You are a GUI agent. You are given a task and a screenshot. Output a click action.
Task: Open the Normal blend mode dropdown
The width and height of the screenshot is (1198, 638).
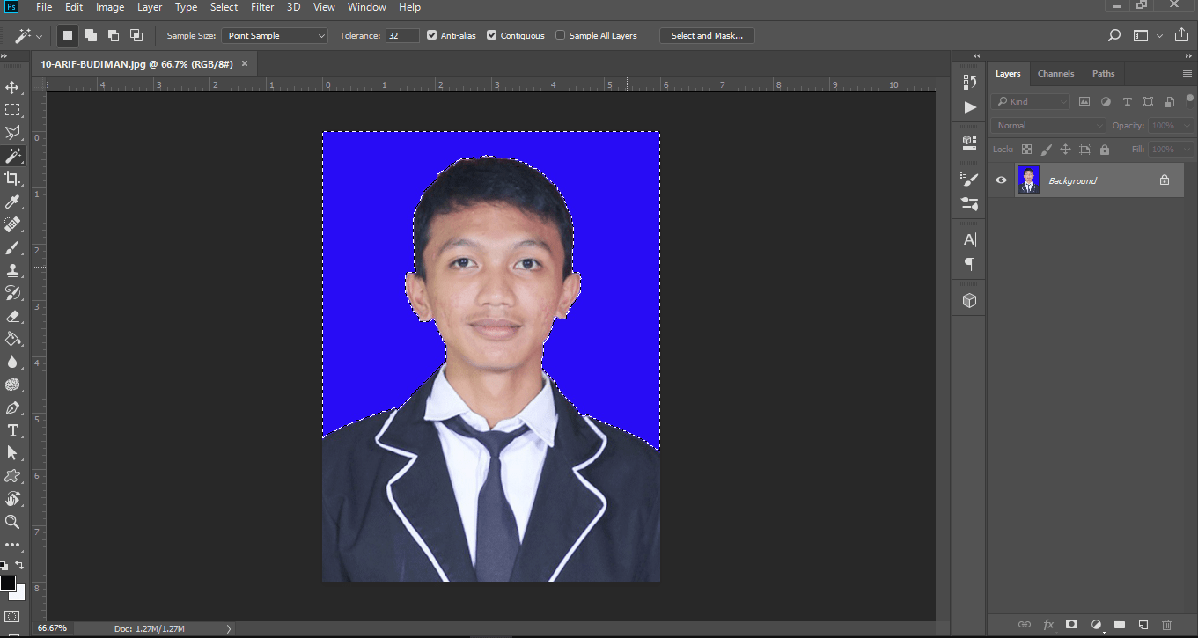click(1047, 125)
